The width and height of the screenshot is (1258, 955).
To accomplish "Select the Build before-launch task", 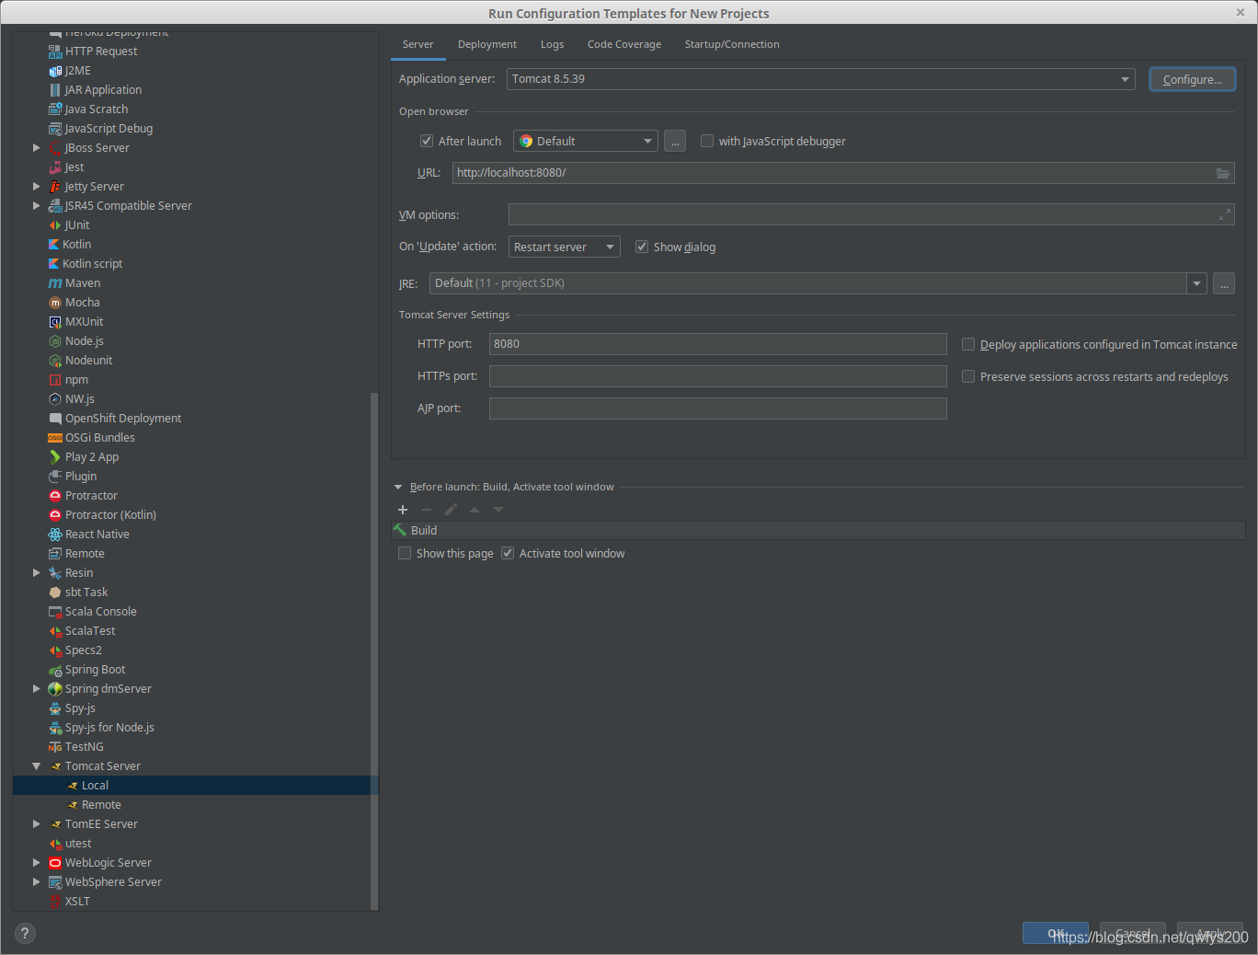I will click(x=818, y=531).
